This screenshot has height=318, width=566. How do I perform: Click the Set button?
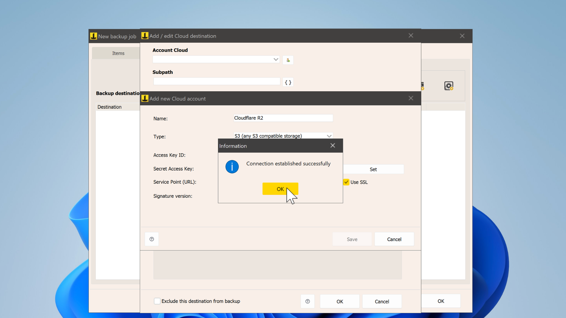(373, 169)
